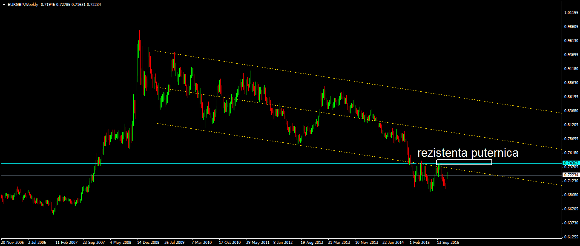Viewport: 580px width, 246px height.
Task: Click the 0.61255 value on price scale
Action: click(571, 237)
